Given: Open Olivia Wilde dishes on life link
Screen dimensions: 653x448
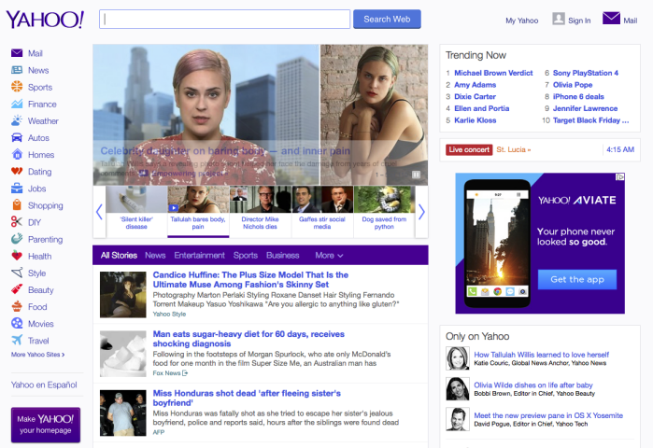Looking at the screenshot, I should tap(533, 385).
